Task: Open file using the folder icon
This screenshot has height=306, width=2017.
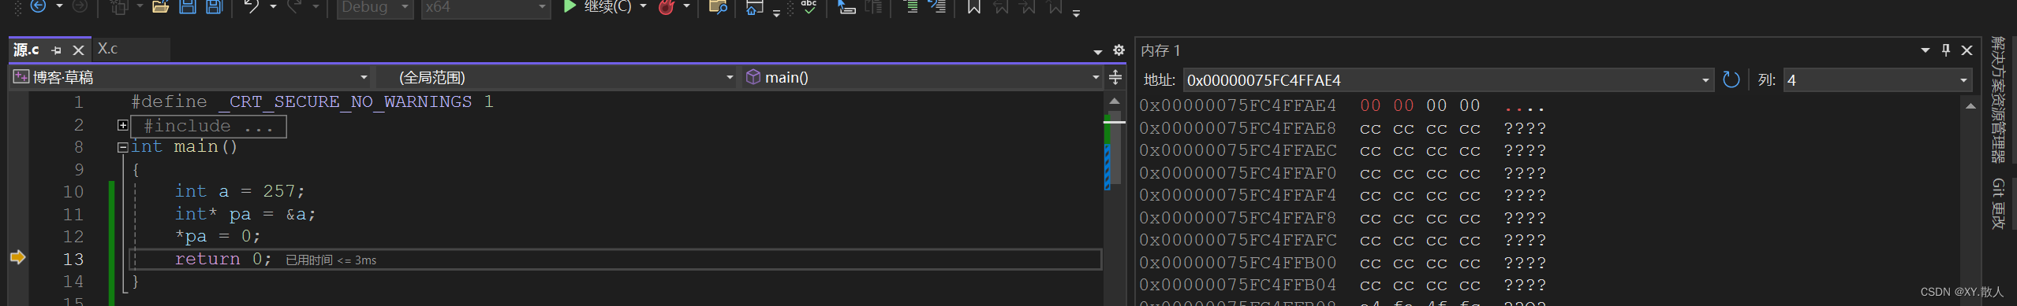Action: click(x=160, y=7)
